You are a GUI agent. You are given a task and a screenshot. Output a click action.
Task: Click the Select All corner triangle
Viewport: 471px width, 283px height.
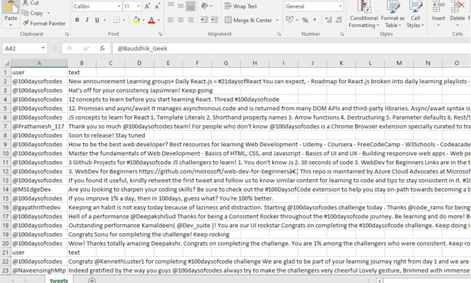coord(6,64)
